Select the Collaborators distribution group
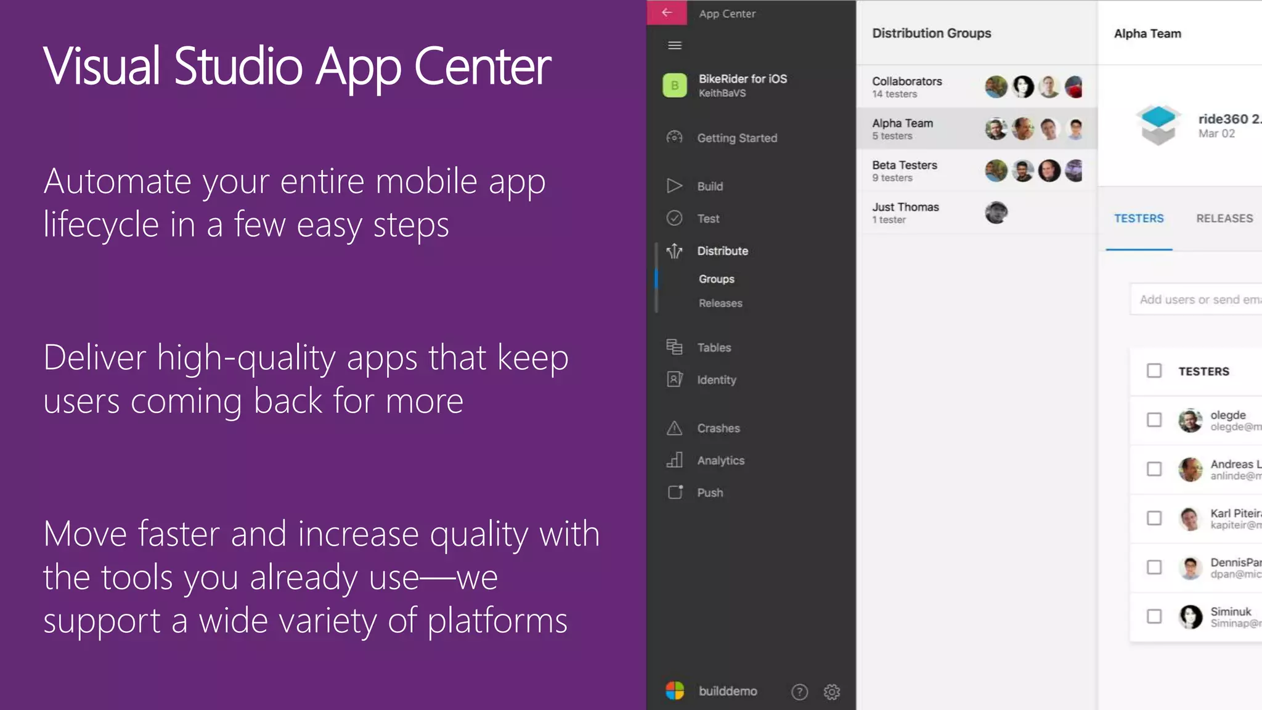Viewport: 1262px width, 710px height. (x=977, y=87)
